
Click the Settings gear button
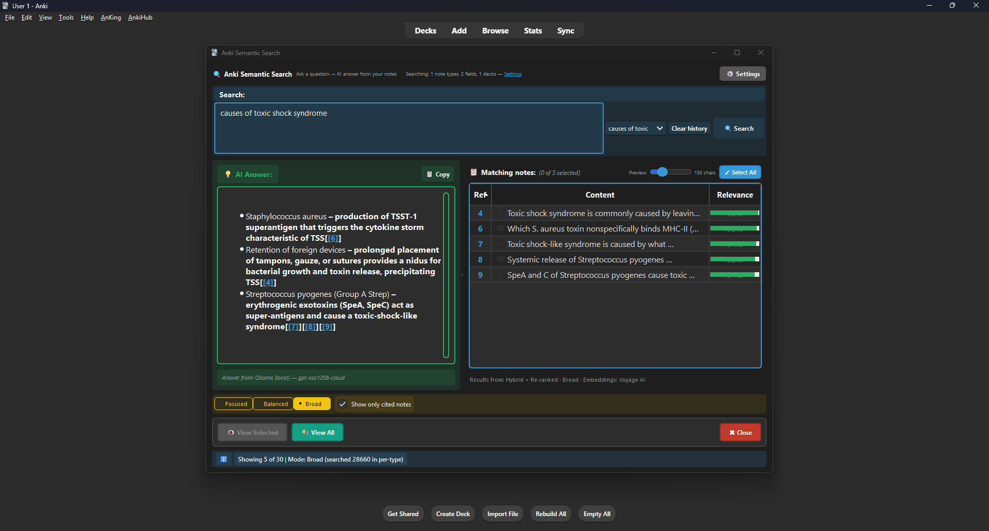[742, 74]
